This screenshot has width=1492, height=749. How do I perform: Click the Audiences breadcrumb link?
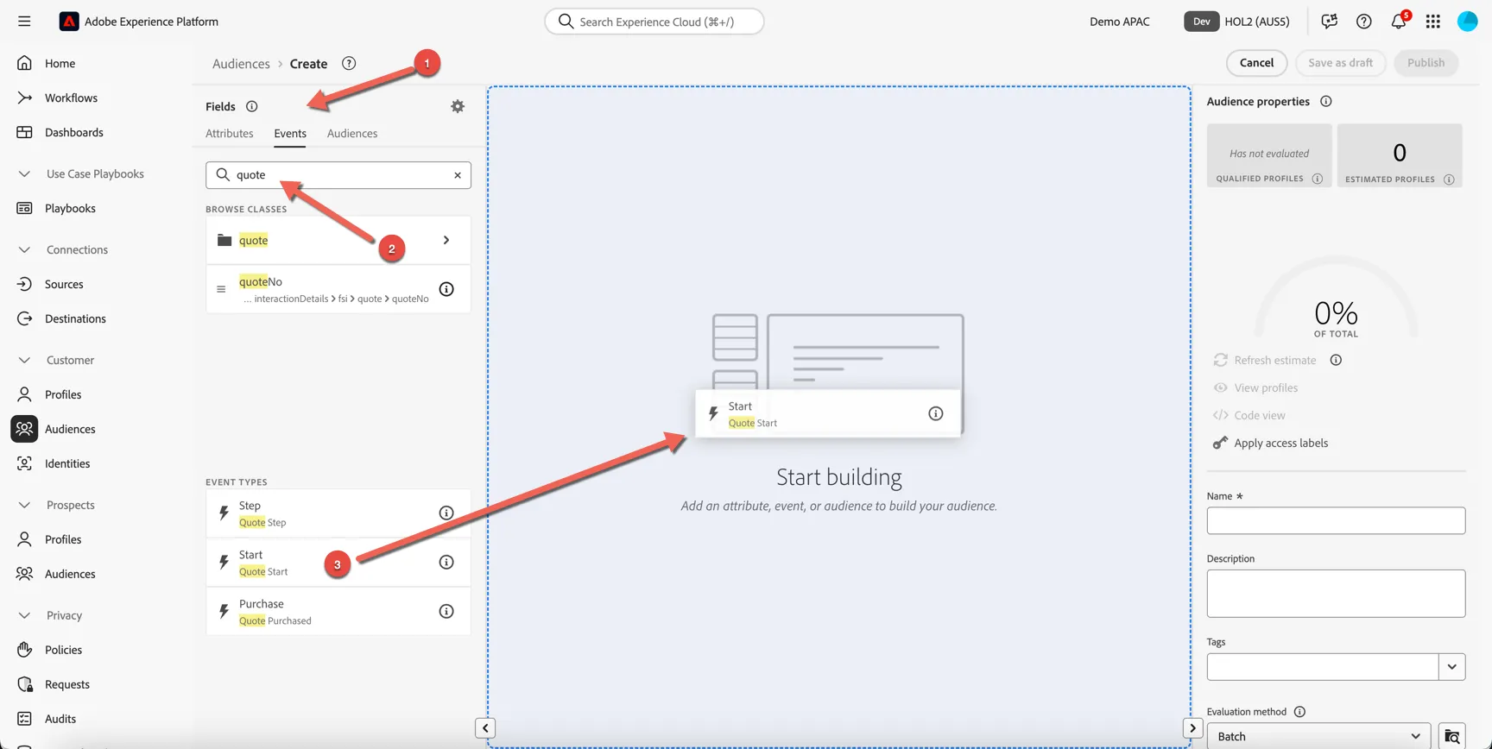coord(241,64)
